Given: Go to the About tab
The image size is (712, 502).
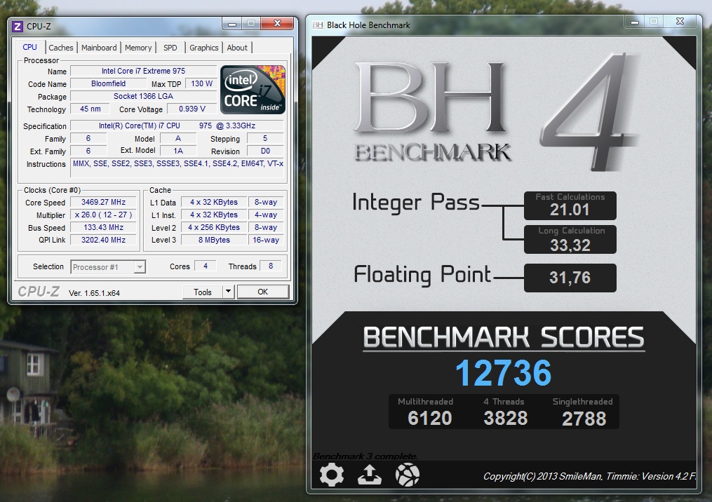Looking at the screenshot, I should (237, 48).
